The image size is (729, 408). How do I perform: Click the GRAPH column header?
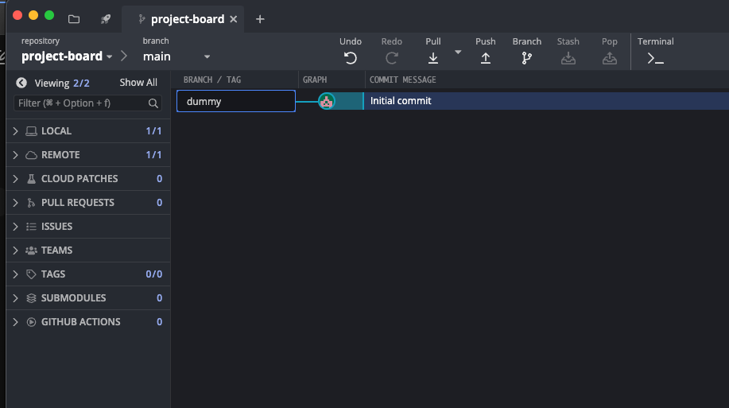pos(315,80)
